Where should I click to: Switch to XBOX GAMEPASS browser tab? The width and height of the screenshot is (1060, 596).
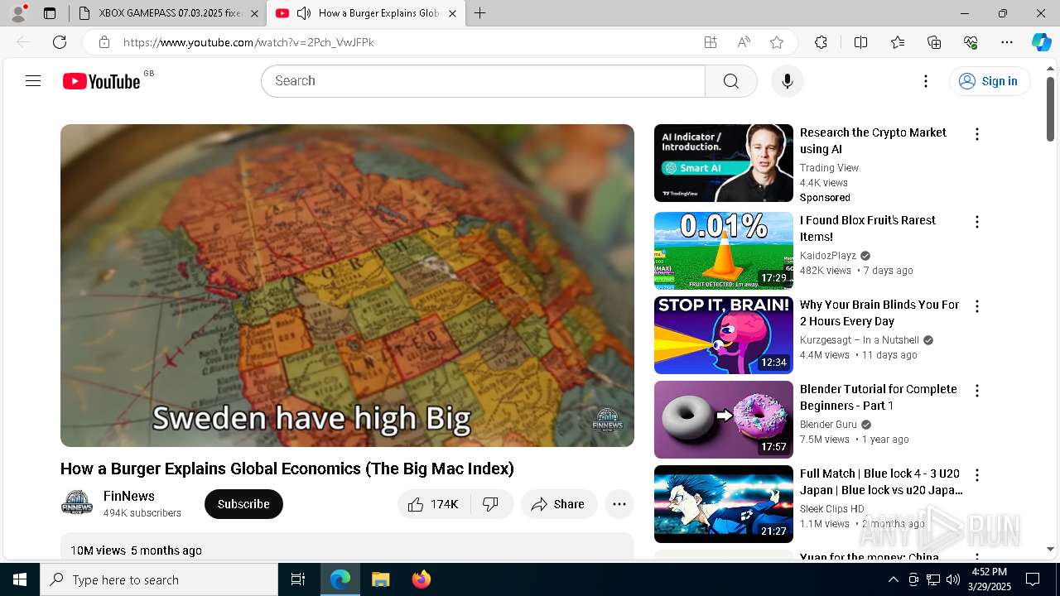169,13
